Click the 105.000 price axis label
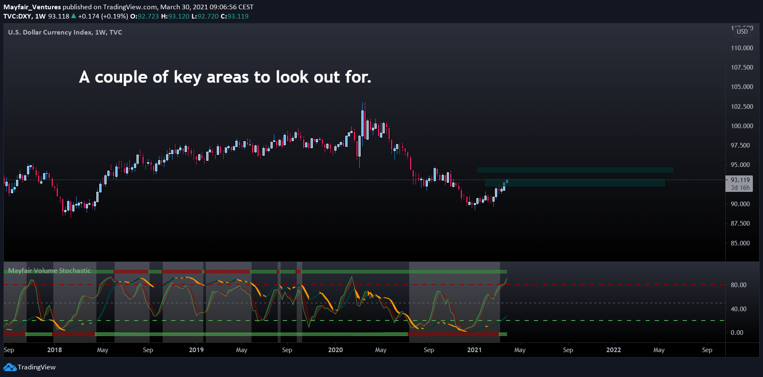The height and width of the screenshot is (377, 763). 742,87
